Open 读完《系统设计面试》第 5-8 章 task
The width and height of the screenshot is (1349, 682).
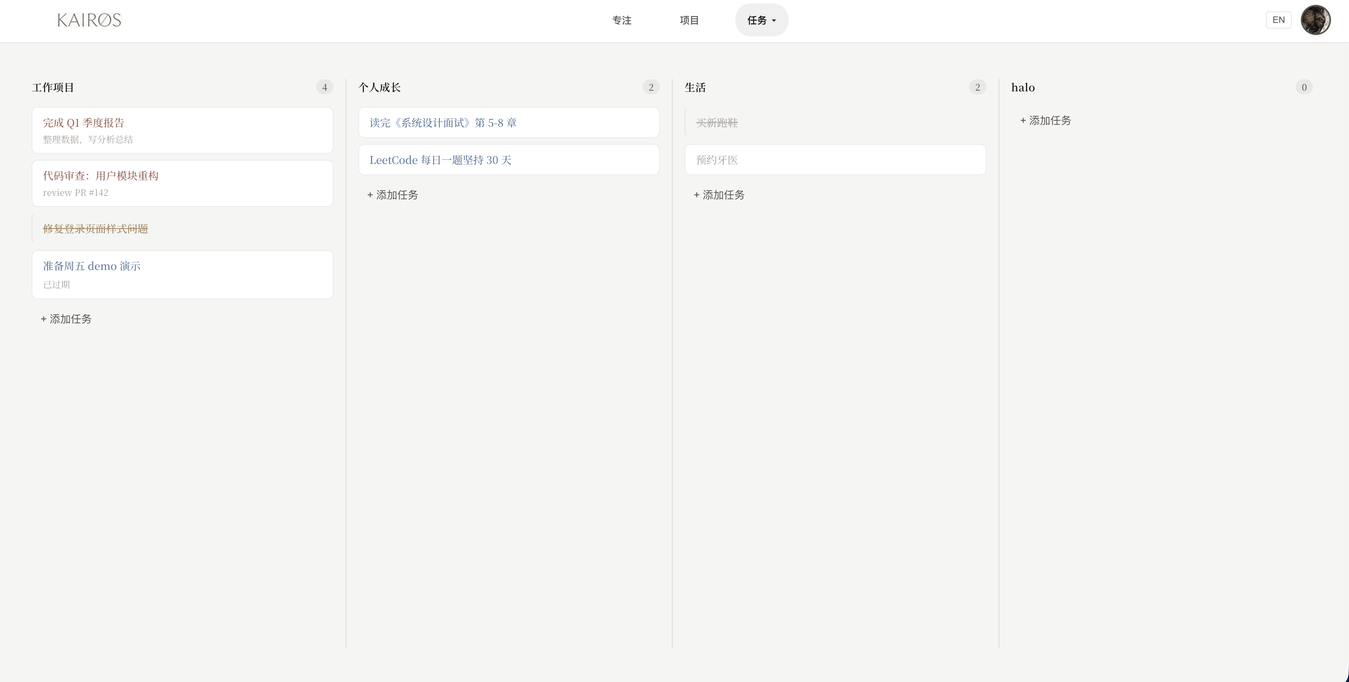pyautogui.click(x=508, y=123)
